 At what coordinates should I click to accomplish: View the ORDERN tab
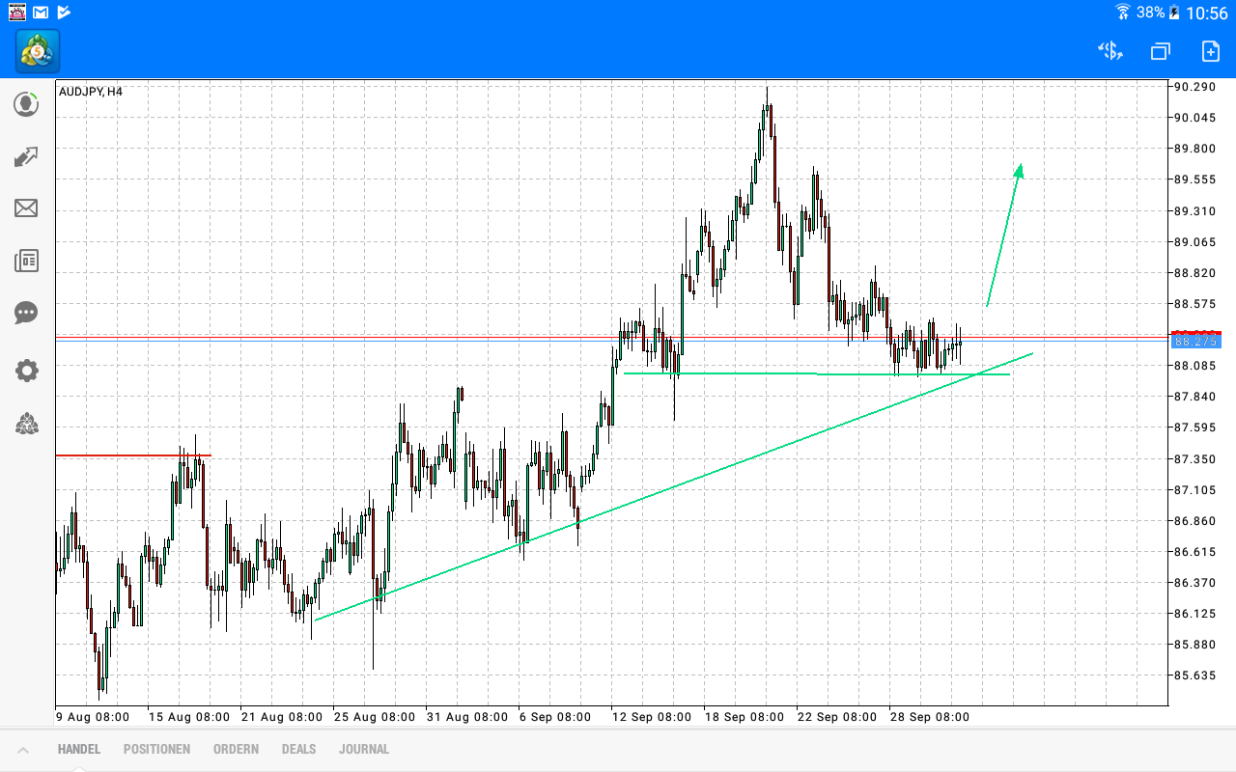(x=236, y=749)
